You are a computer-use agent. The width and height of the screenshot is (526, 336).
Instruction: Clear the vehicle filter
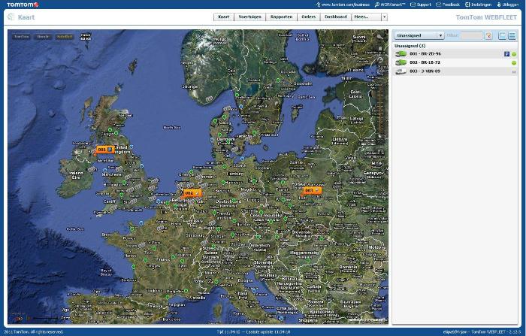[x=488, y=35]
